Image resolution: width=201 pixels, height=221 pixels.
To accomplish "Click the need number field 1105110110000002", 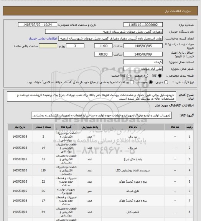I will [143, 25].
